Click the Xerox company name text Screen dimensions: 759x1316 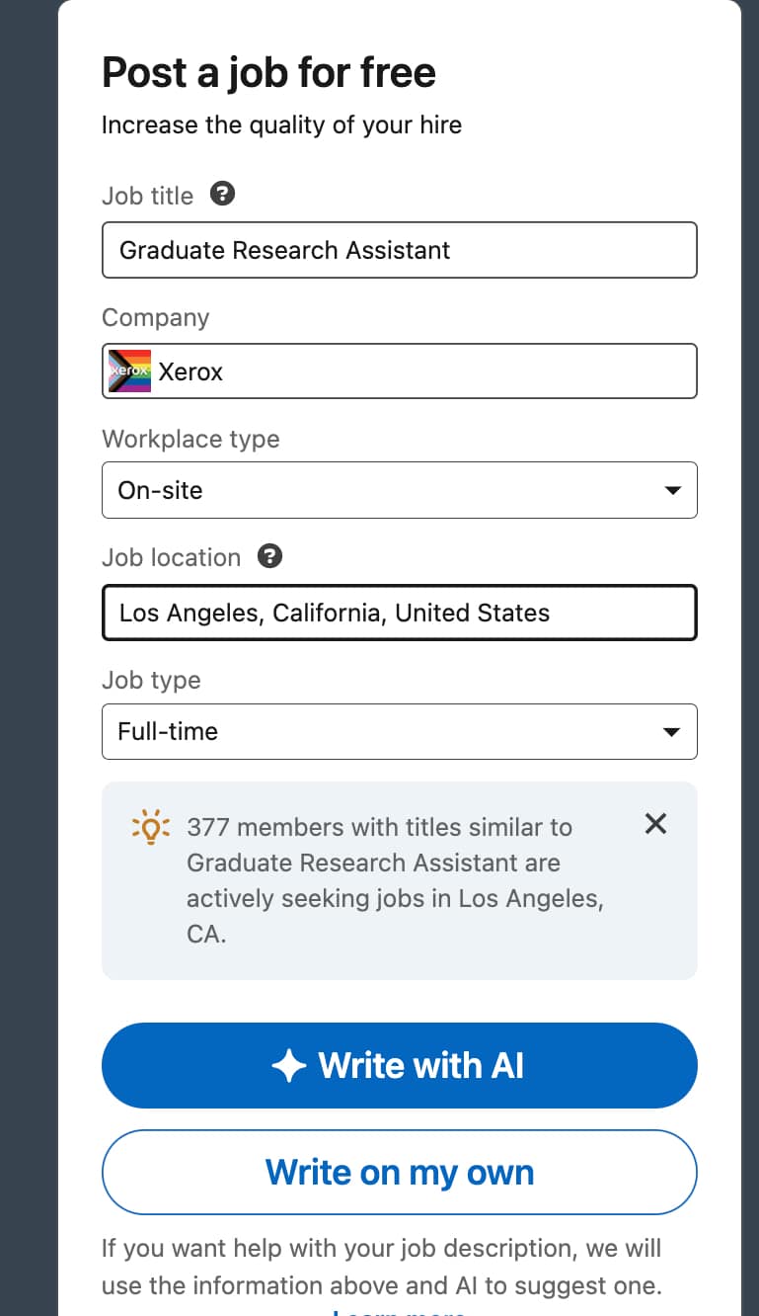coord(192,371)
